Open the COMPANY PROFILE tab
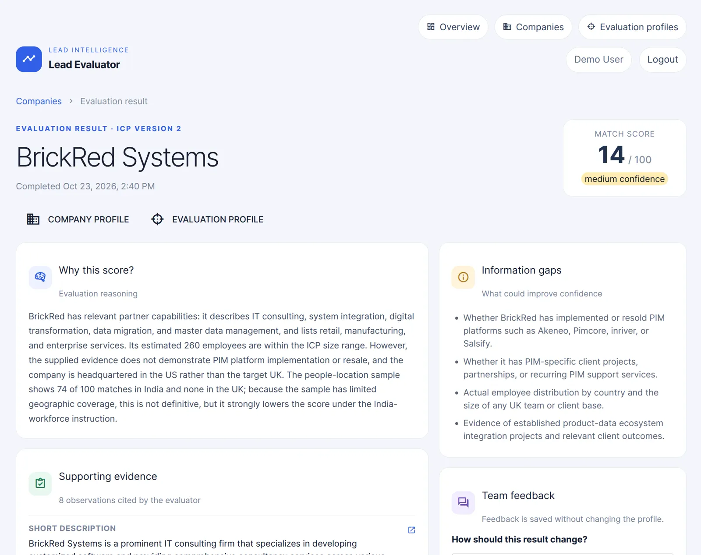 [78, 219]
